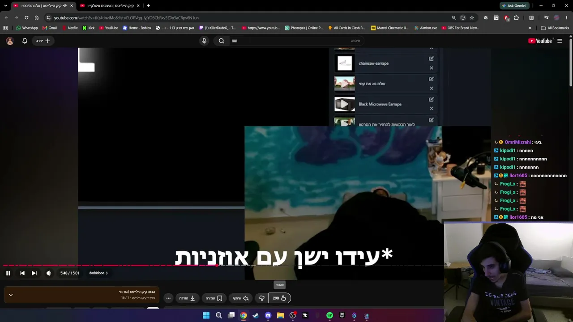Mute audio from the first tab's speaker icon
The height and width of the screenshot is (322, 573).
(65, 6)
